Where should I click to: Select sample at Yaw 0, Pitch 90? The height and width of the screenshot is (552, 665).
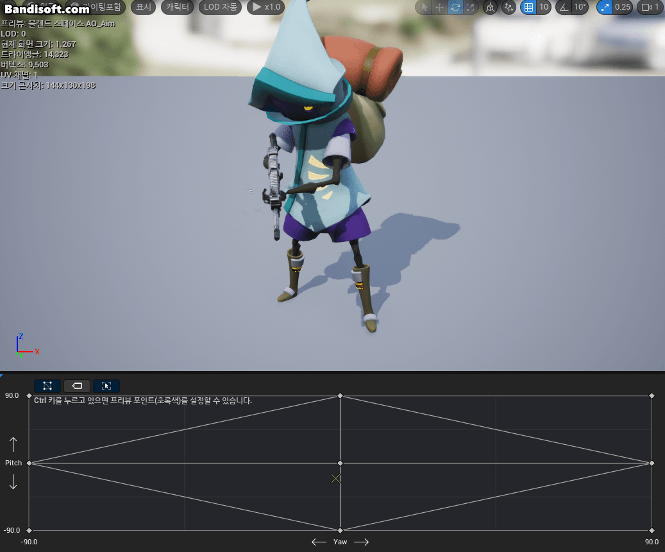click(340, 396)
